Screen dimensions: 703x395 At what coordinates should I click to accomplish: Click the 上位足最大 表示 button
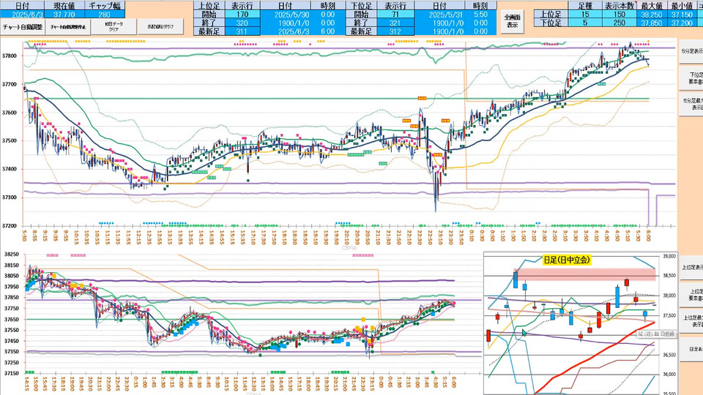tap(691, 320)
